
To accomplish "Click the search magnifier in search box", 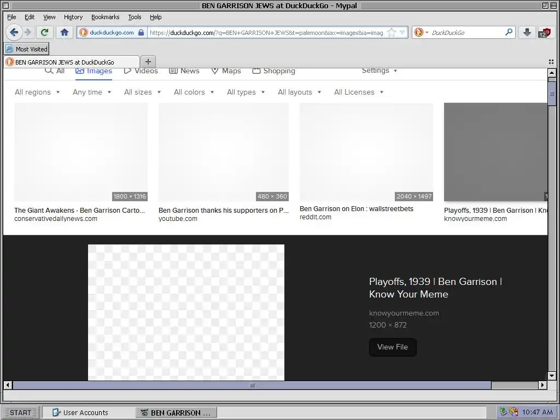I will [509, 32].
